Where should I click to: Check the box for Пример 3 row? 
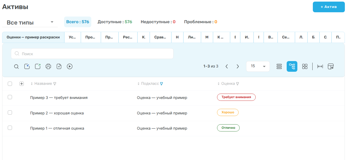[x=10, y=97]
